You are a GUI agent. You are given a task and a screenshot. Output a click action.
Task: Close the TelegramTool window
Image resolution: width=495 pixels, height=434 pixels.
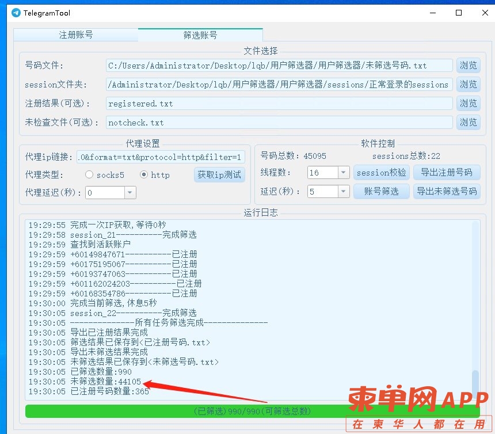(485, 13)
